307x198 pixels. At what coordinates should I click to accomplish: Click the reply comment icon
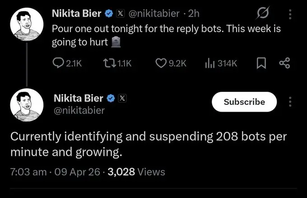pyautogui.click(x=58, y=64)
